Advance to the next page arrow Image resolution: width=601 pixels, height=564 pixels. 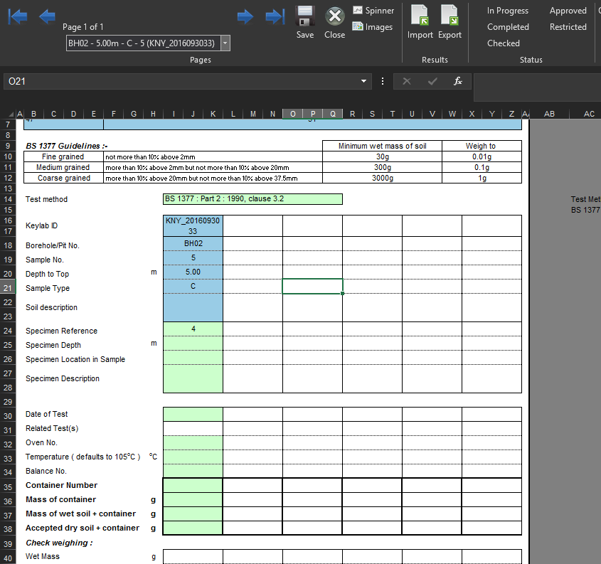coord(245,16)
